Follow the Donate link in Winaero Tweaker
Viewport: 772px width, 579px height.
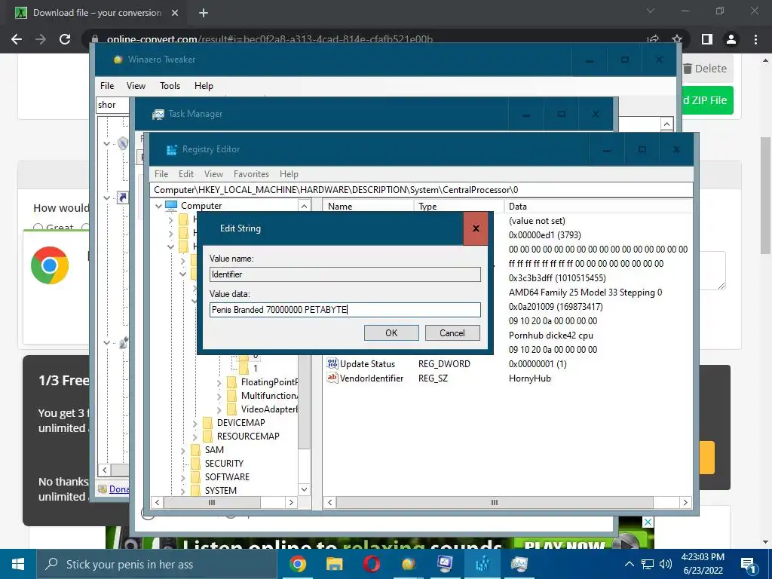[x=119, y=489]
